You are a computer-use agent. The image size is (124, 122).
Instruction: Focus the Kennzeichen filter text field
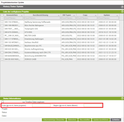pos(14,18)
